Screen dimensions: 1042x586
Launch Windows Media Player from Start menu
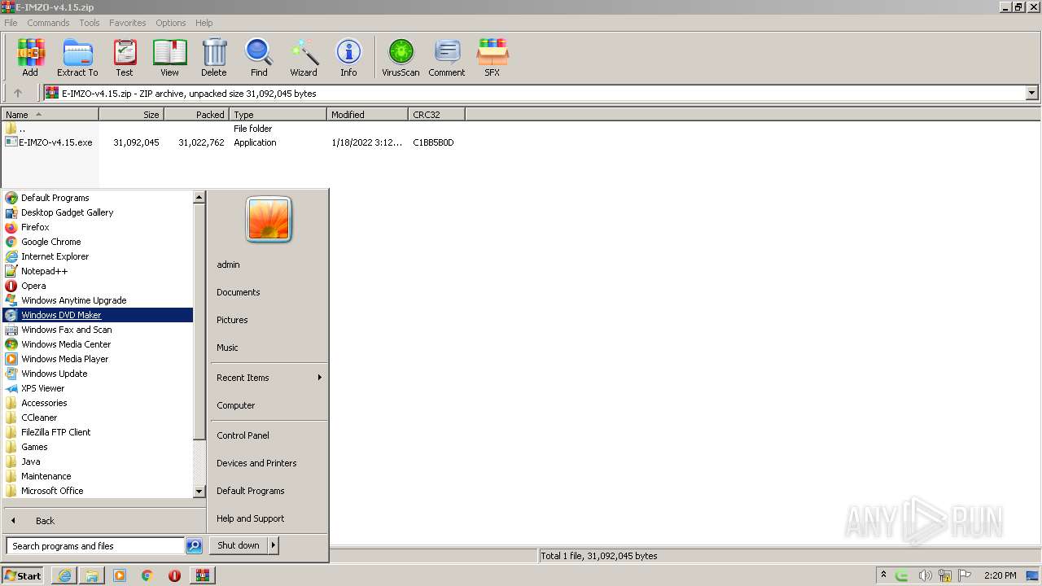click(x=98, y=359)
